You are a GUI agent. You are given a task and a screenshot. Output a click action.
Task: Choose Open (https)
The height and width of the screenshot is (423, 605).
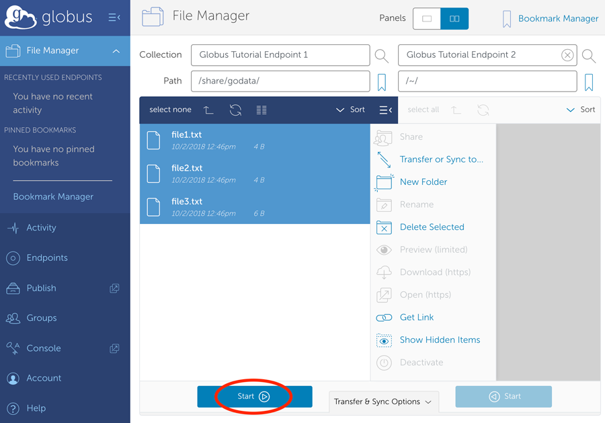coord(426,295)
